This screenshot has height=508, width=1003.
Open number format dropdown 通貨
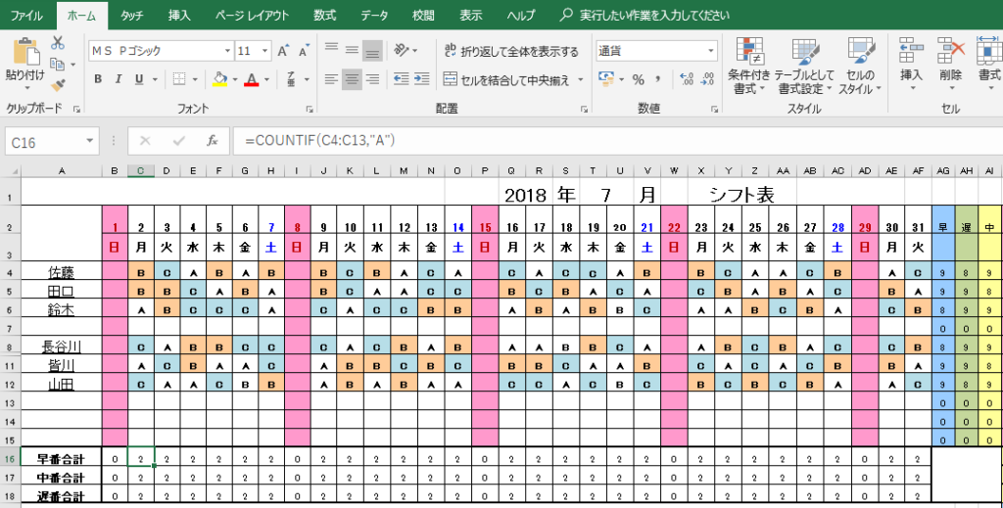[711, 51]
